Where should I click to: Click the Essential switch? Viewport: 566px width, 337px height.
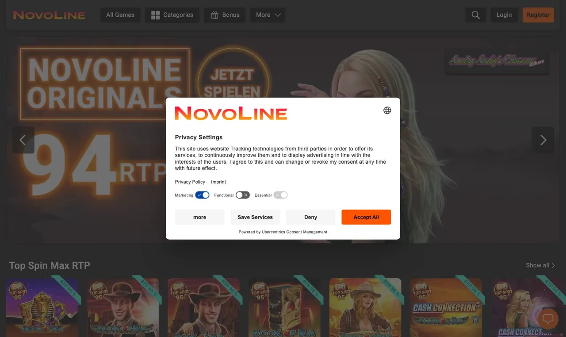coord(280,195)
